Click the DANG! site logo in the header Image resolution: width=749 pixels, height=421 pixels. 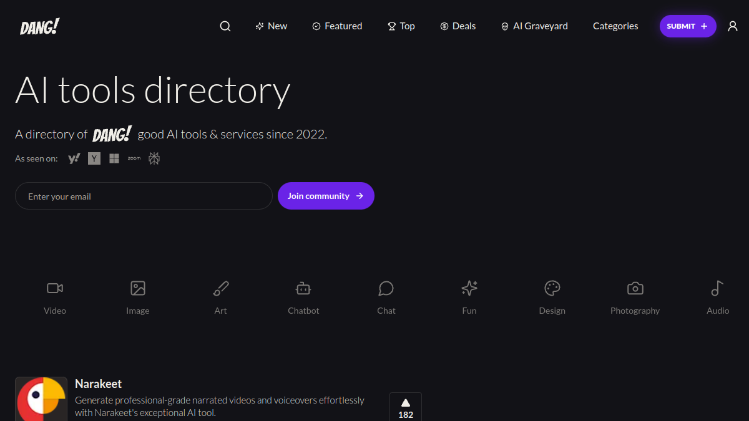(x=39, y=27)
